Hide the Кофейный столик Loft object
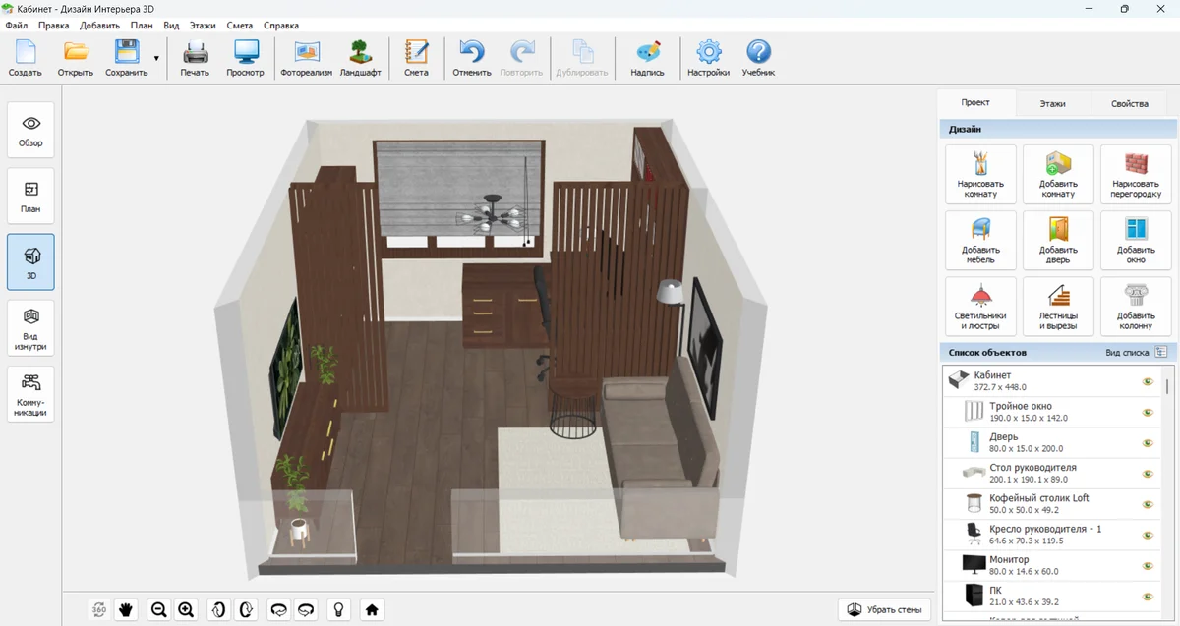 coord(1147,504)
